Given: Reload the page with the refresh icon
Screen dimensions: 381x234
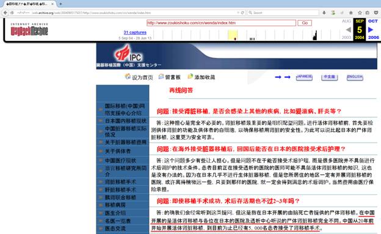Looking at the screenshot, I should click(242, 13).
